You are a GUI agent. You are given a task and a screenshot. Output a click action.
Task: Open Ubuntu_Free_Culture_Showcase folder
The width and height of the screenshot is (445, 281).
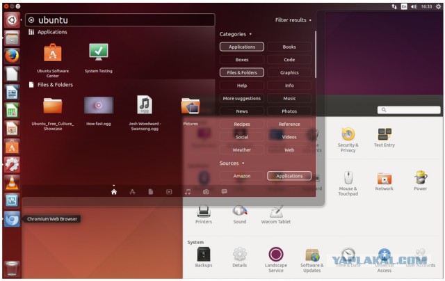pos(53,113)
